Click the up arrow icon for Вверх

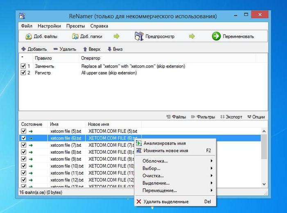coord(85,49)
